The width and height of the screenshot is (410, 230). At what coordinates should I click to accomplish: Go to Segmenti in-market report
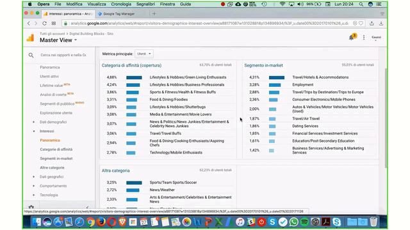point(56,158)
